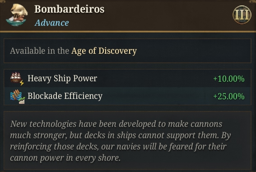Click the green arrow chart on the blockade icon
256x172 pixels.
pos(22,100)
